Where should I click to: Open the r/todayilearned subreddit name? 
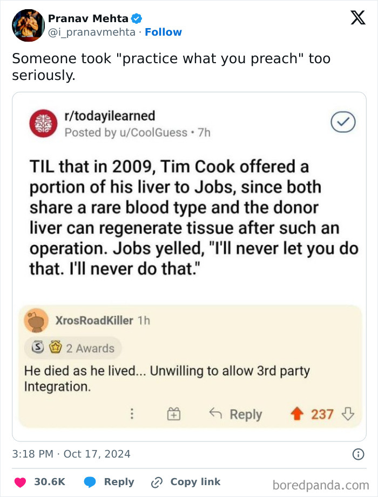110,116
